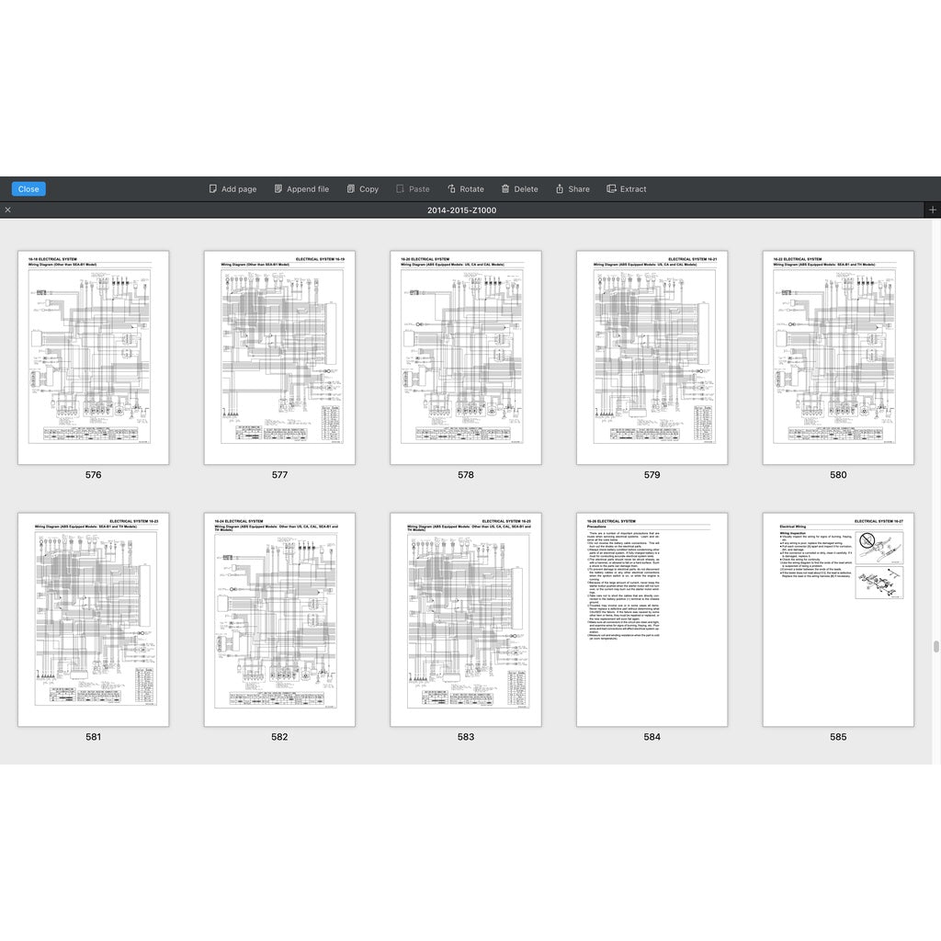Open page 584 Precautions thumbnail
This screenshot has height=941, width=941.
point(652,619)
